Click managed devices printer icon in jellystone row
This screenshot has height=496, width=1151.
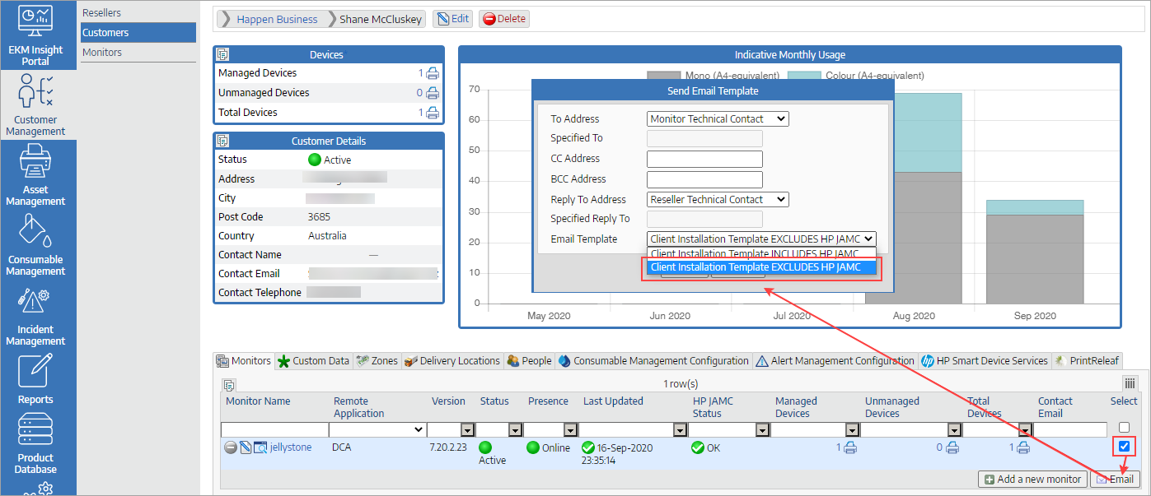coord(851,447)
